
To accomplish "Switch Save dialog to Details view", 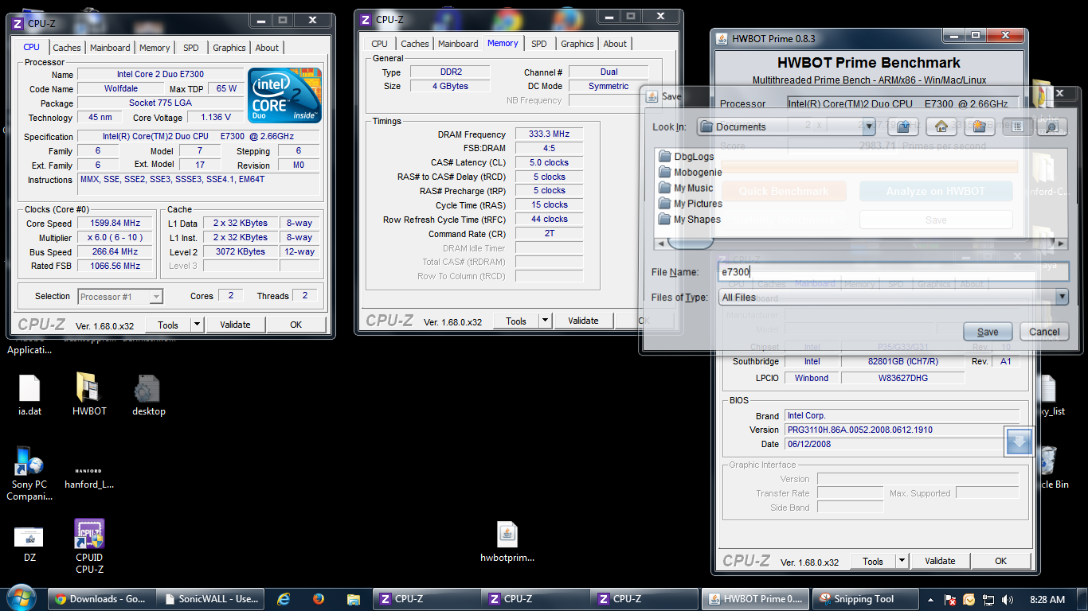I will pyautogui.click(x=1051, y=126).
